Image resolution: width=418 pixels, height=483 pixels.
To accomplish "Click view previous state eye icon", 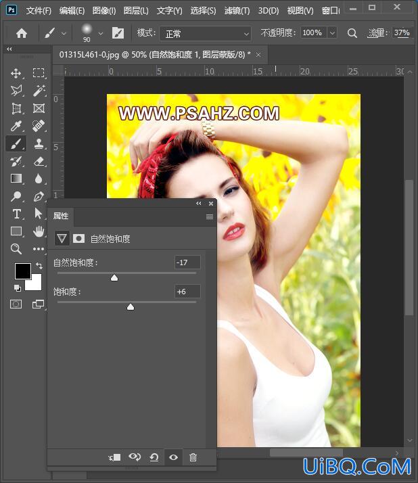I will pyautogui.click(x=135, y=457).
